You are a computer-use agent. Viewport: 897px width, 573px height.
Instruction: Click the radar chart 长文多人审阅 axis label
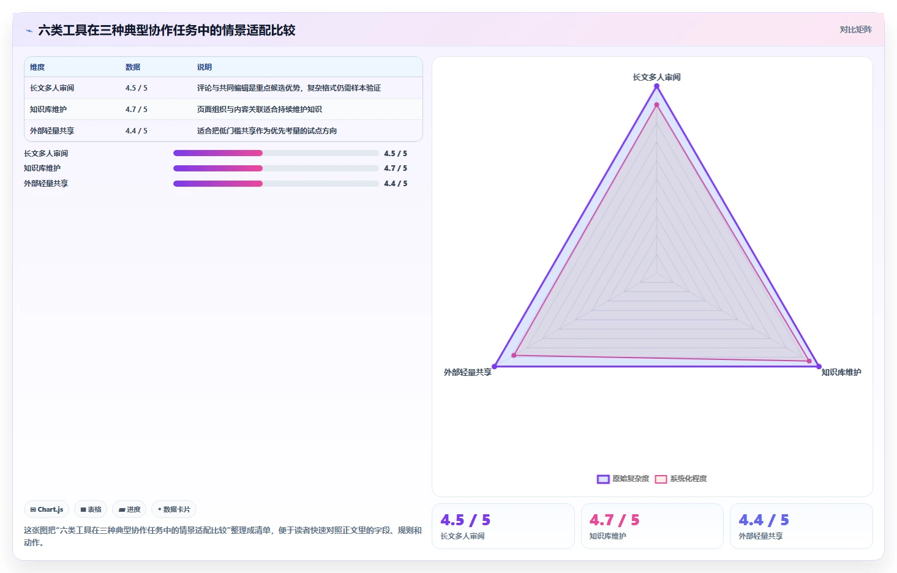656,77
